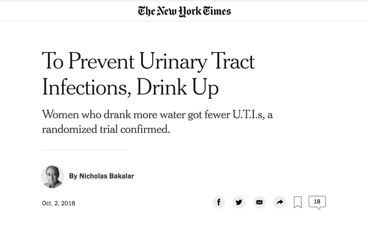
Task: Click the word "Times" in the masthead
Action: 217,11
